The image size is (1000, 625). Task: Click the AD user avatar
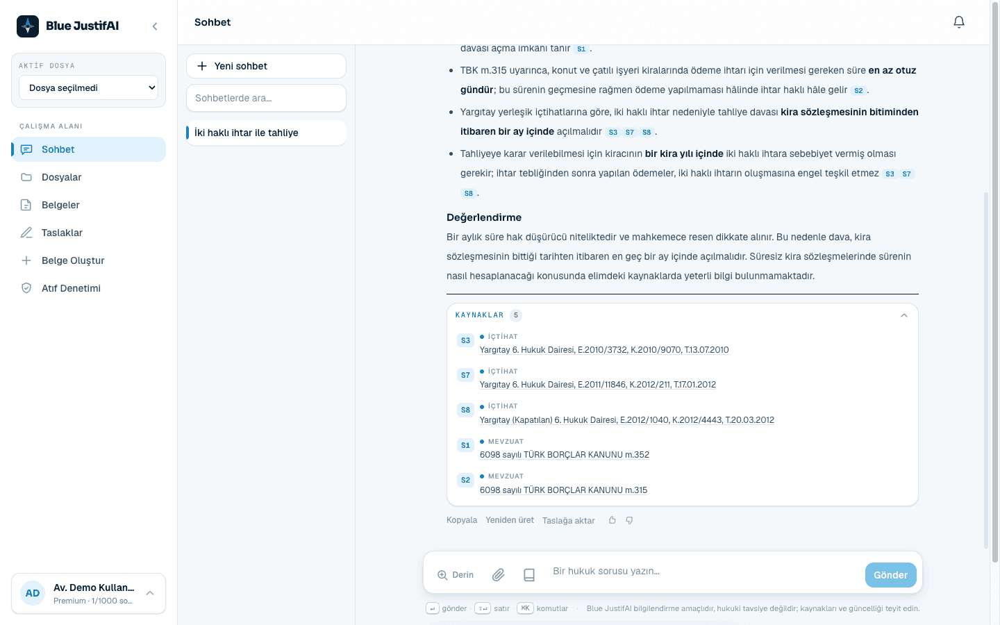33,593
